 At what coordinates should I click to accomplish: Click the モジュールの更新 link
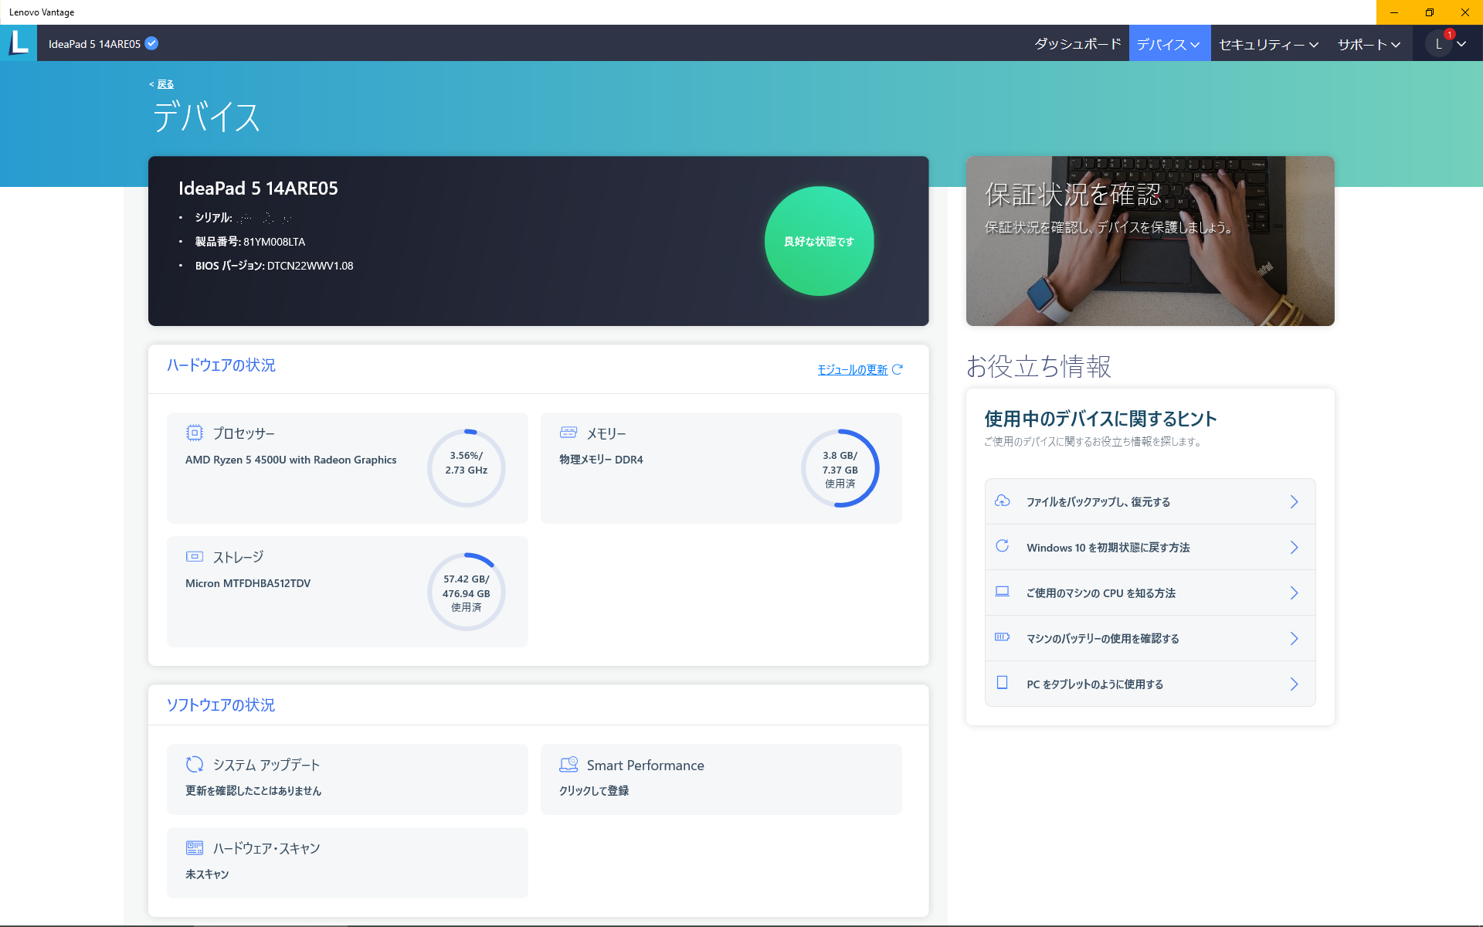(x=853, y=369)
